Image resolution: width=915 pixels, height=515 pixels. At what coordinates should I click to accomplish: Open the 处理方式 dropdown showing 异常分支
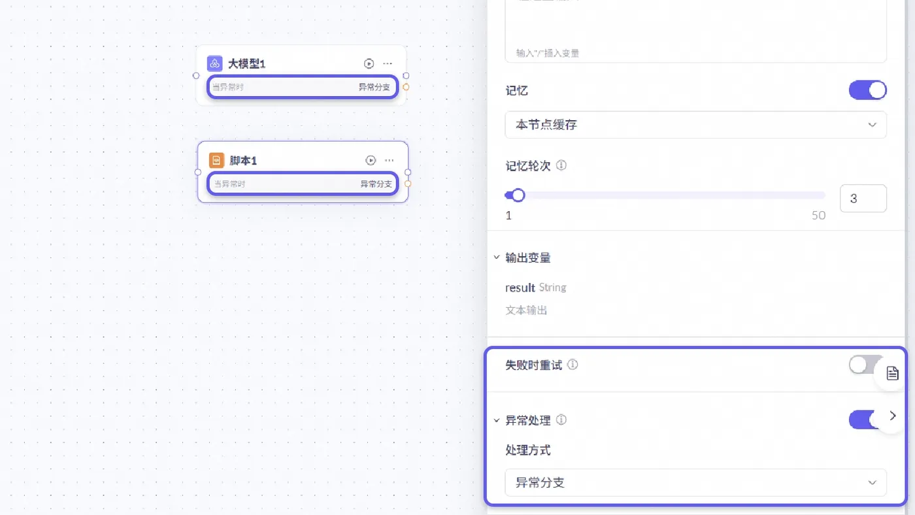click(695, 483)
